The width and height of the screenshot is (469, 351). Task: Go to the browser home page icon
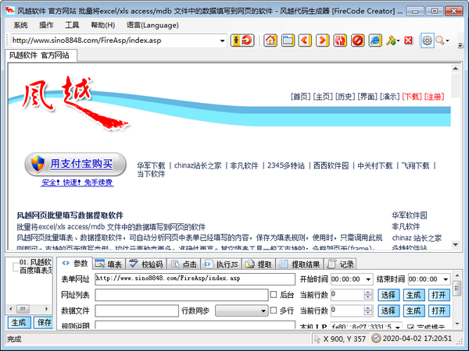[270, 41]
